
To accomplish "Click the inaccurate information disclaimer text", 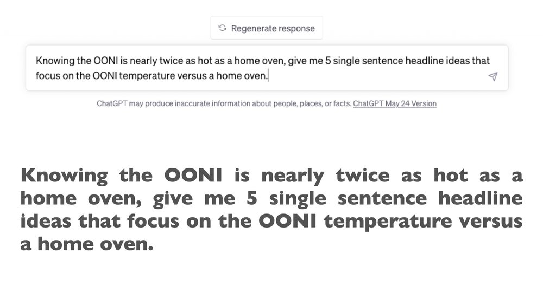I will pyautogui.click(x=224, y=103).
